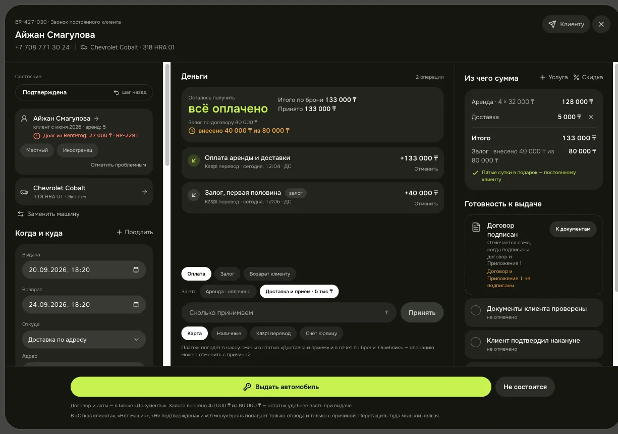Viewport: 618px width, 434px height.
Task: Switch to Оплата tab
Action: pyautogui.click(x=196, y=274)
